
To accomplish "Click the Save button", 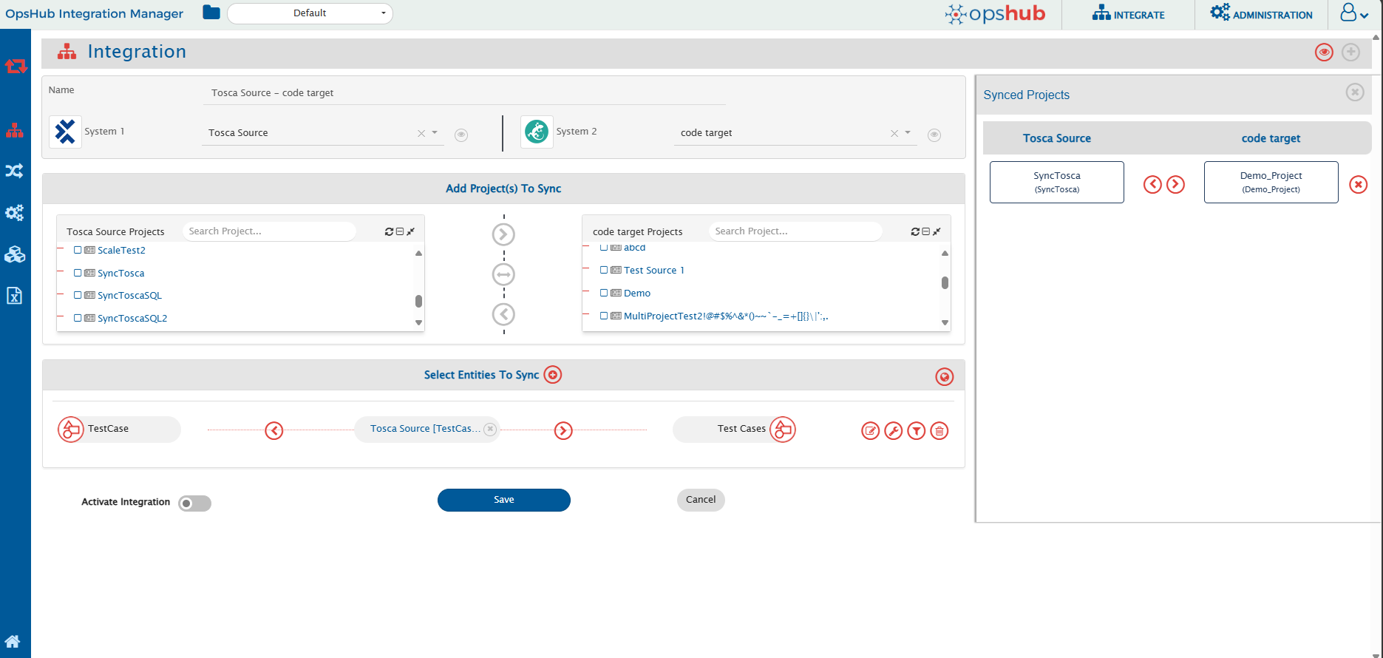I will [503, 500].
